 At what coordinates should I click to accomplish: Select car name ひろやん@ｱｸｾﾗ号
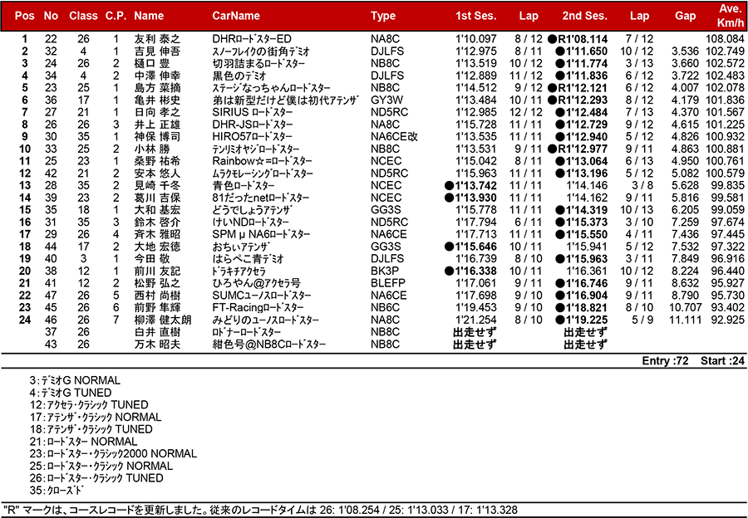click(x=257, y=284)
